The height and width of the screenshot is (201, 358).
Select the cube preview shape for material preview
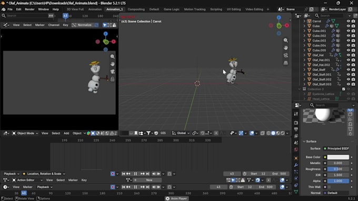350,114
